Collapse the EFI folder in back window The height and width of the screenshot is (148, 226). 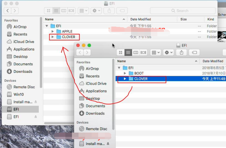[47, 26]
